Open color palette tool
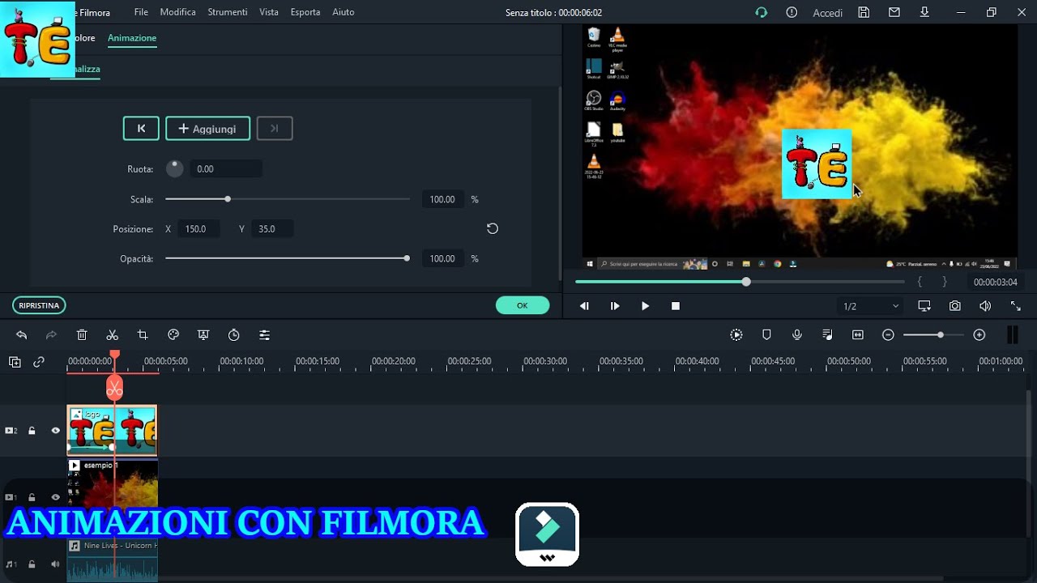This screenshot has height=583, width=1037. tap(173, 335)
